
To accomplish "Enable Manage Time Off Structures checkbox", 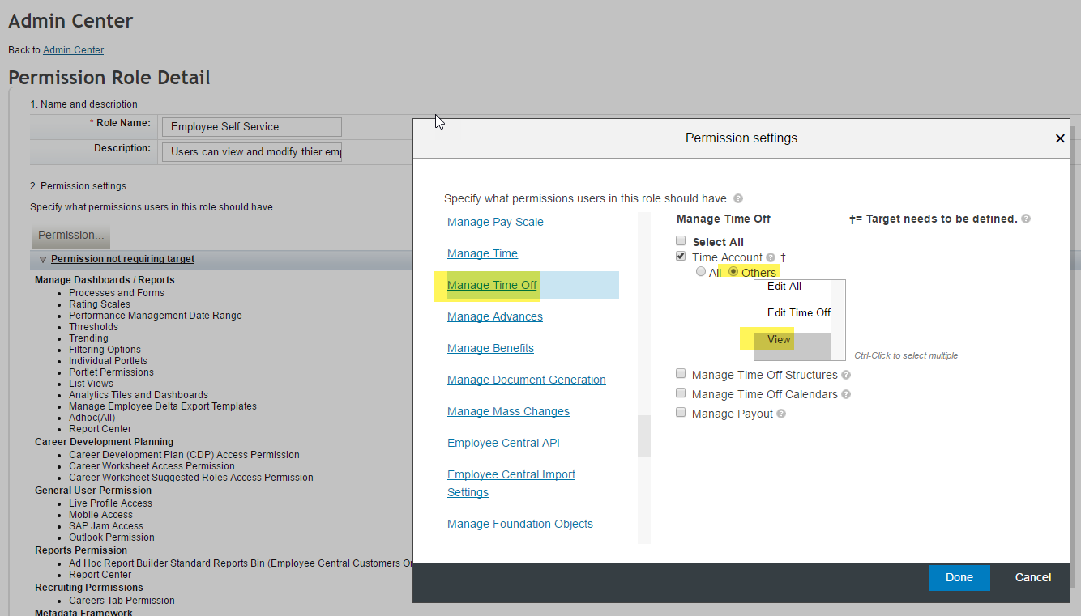I will tap(681, 374).
